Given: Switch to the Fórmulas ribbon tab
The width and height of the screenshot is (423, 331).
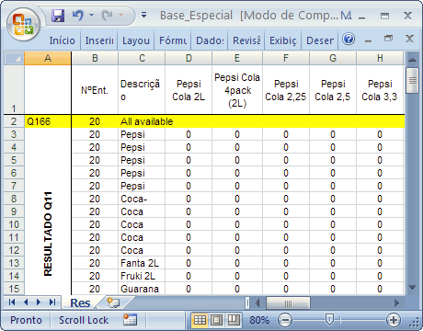Looking at the screenshot, I should point(173,40).
